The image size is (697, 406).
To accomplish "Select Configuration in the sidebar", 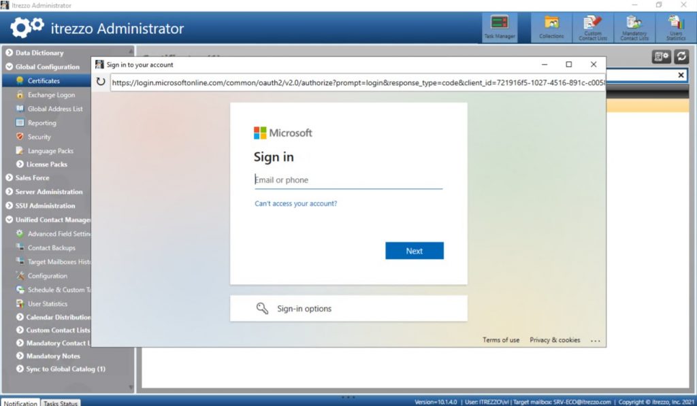I will click(48, 275).
